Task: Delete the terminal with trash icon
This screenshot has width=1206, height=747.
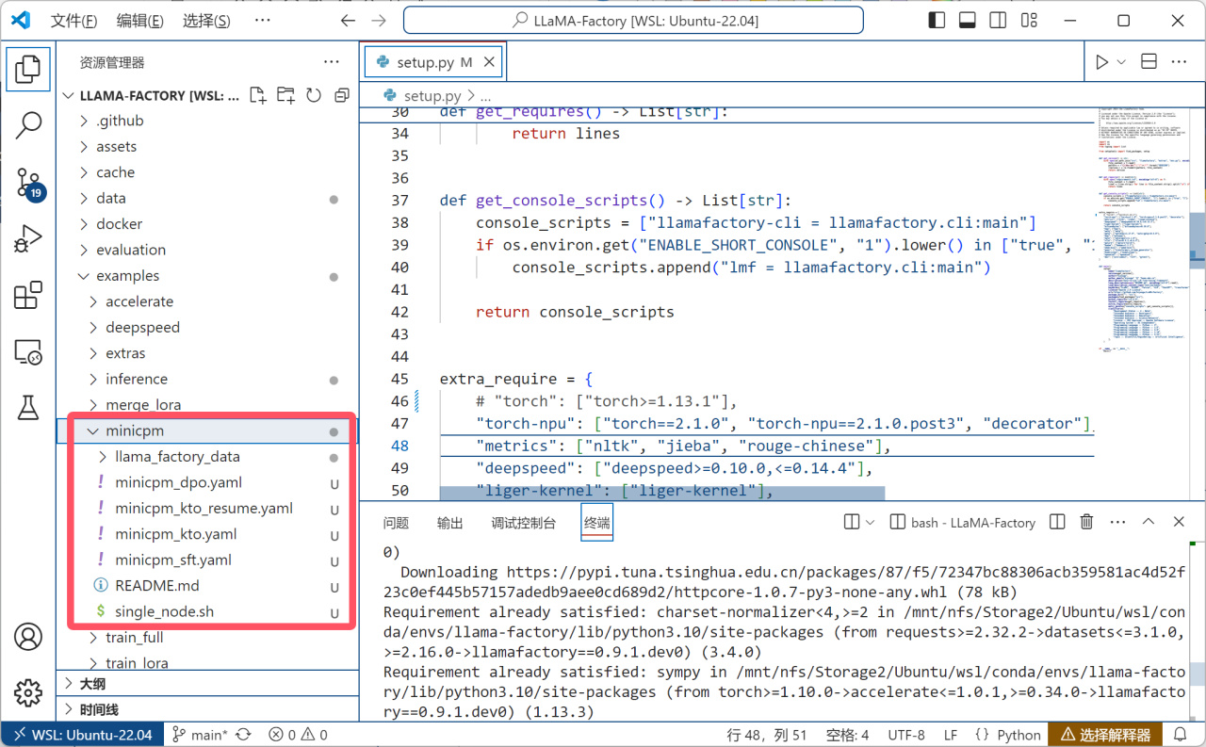Action: (1086, 522)
